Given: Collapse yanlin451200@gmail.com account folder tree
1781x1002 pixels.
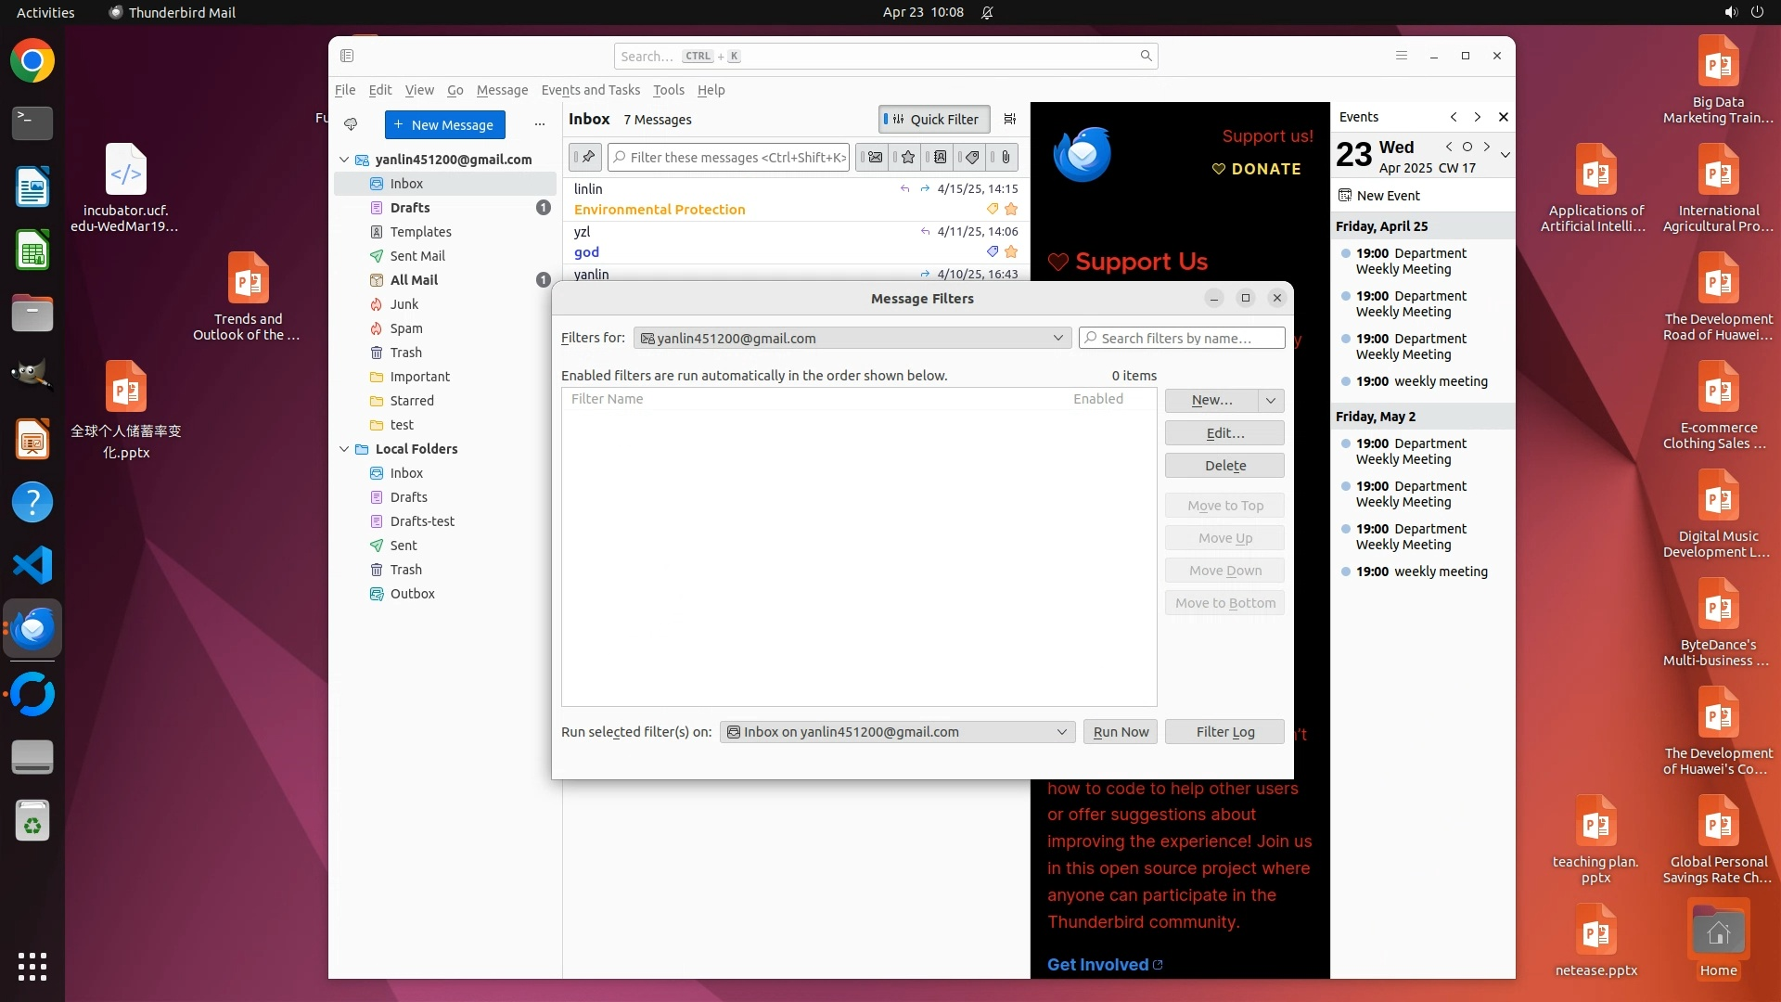Looking at the screenshot, I should pos(344,160).
